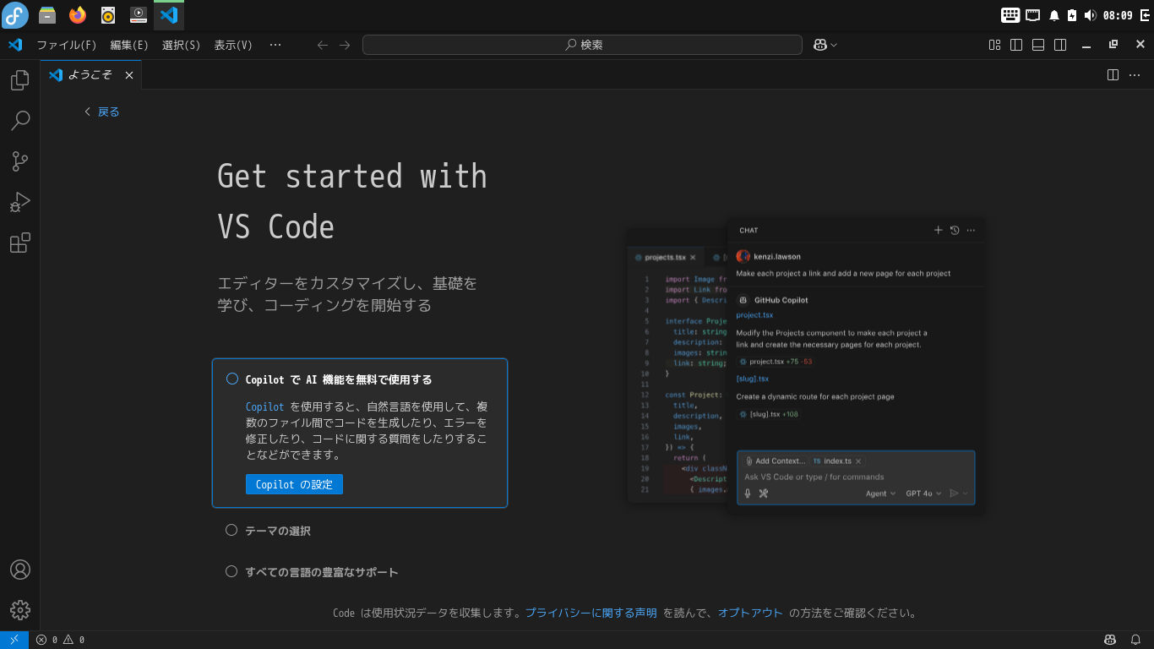The width and height of the screenshot is (1154, 649).
Task: Open the volume control in tray
Action: click(x=1090, y=15)
